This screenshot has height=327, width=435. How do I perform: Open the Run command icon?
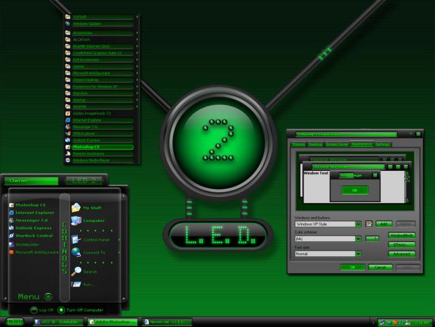click(76, 284)
